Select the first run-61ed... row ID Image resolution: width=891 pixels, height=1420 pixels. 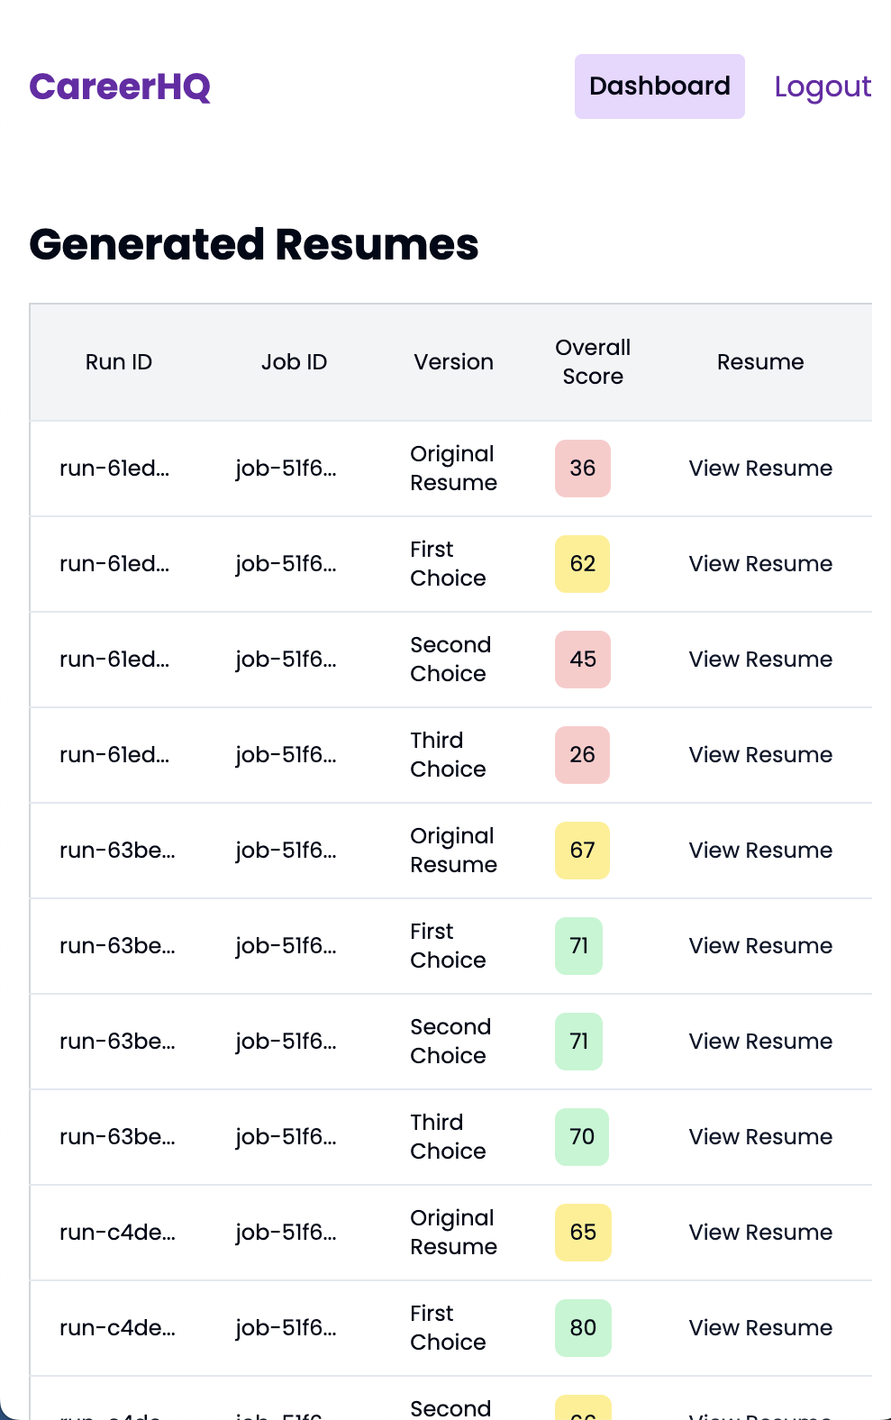pyautogui.click(x=114, y=469)
